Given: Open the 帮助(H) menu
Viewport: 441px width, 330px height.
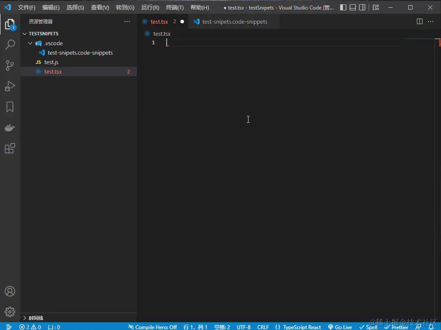Looking at the screenshot, I should tap(200, 8).
